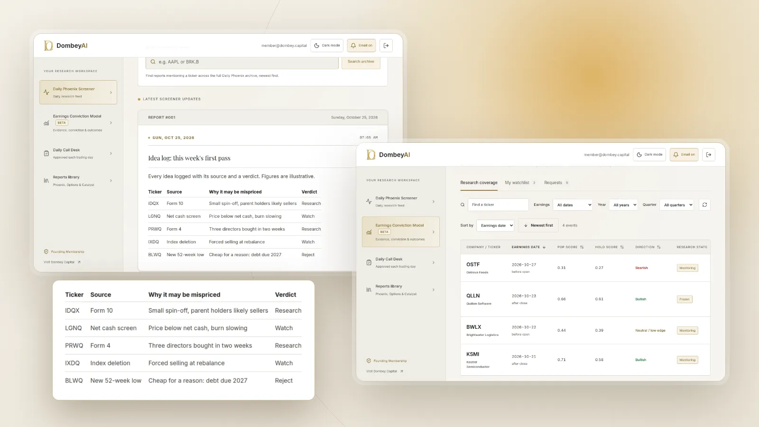The image size is (759, 427).
Task: Switch to the Requests tab
Action: pyautogui.click(x=556, y=183)
